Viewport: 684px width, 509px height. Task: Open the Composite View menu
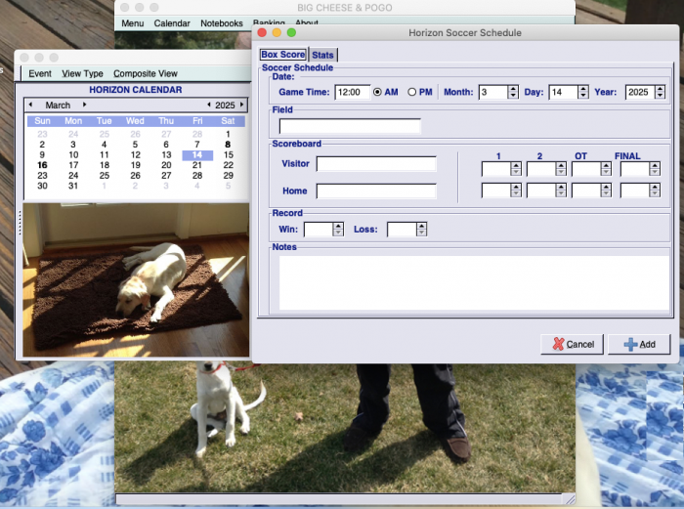[146, 73]
